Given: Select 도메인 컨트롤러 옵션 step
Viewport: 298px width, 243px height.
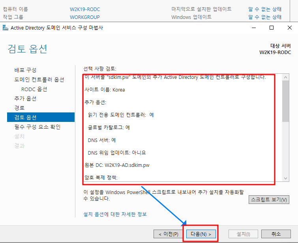Looking at the screenshot, I should (39, 80).
